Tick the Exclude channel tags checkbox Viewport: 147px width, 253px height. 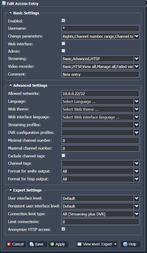click(x=63, y=156)
